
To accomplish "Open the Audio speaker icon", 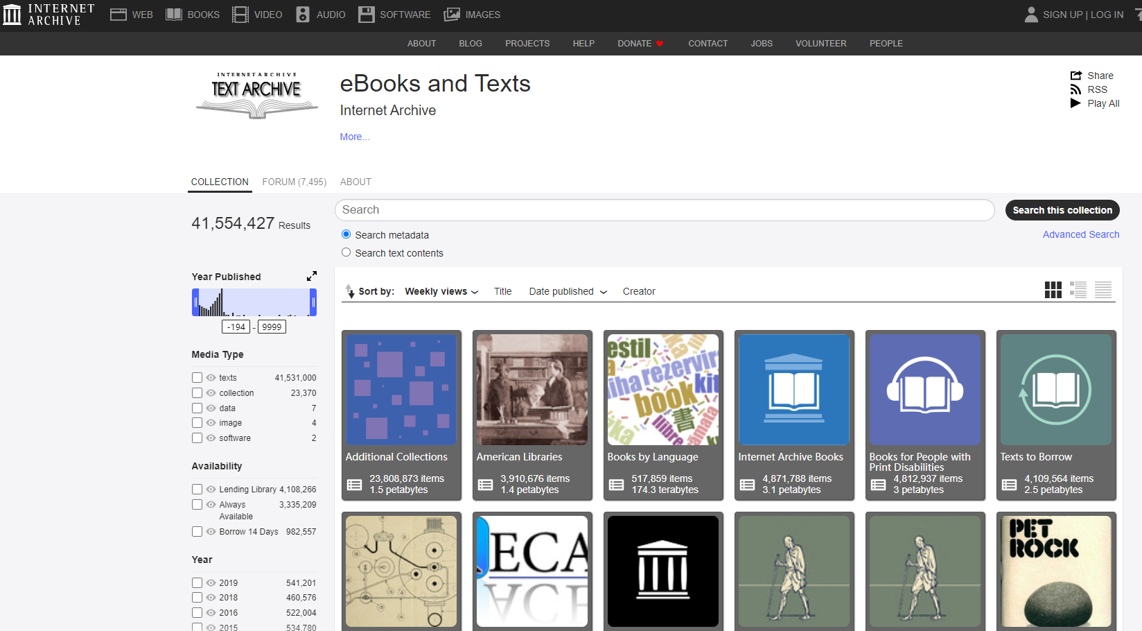I will [303, 15].
